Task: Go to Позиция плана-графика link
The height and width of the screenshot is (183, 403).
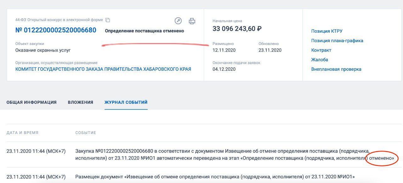Action: [337, 41]
